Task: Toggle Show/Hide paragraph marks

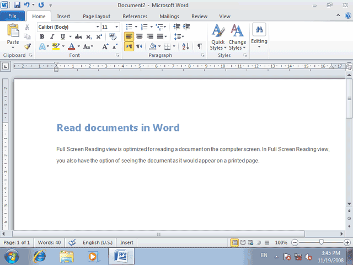Action: click(200, 46)
